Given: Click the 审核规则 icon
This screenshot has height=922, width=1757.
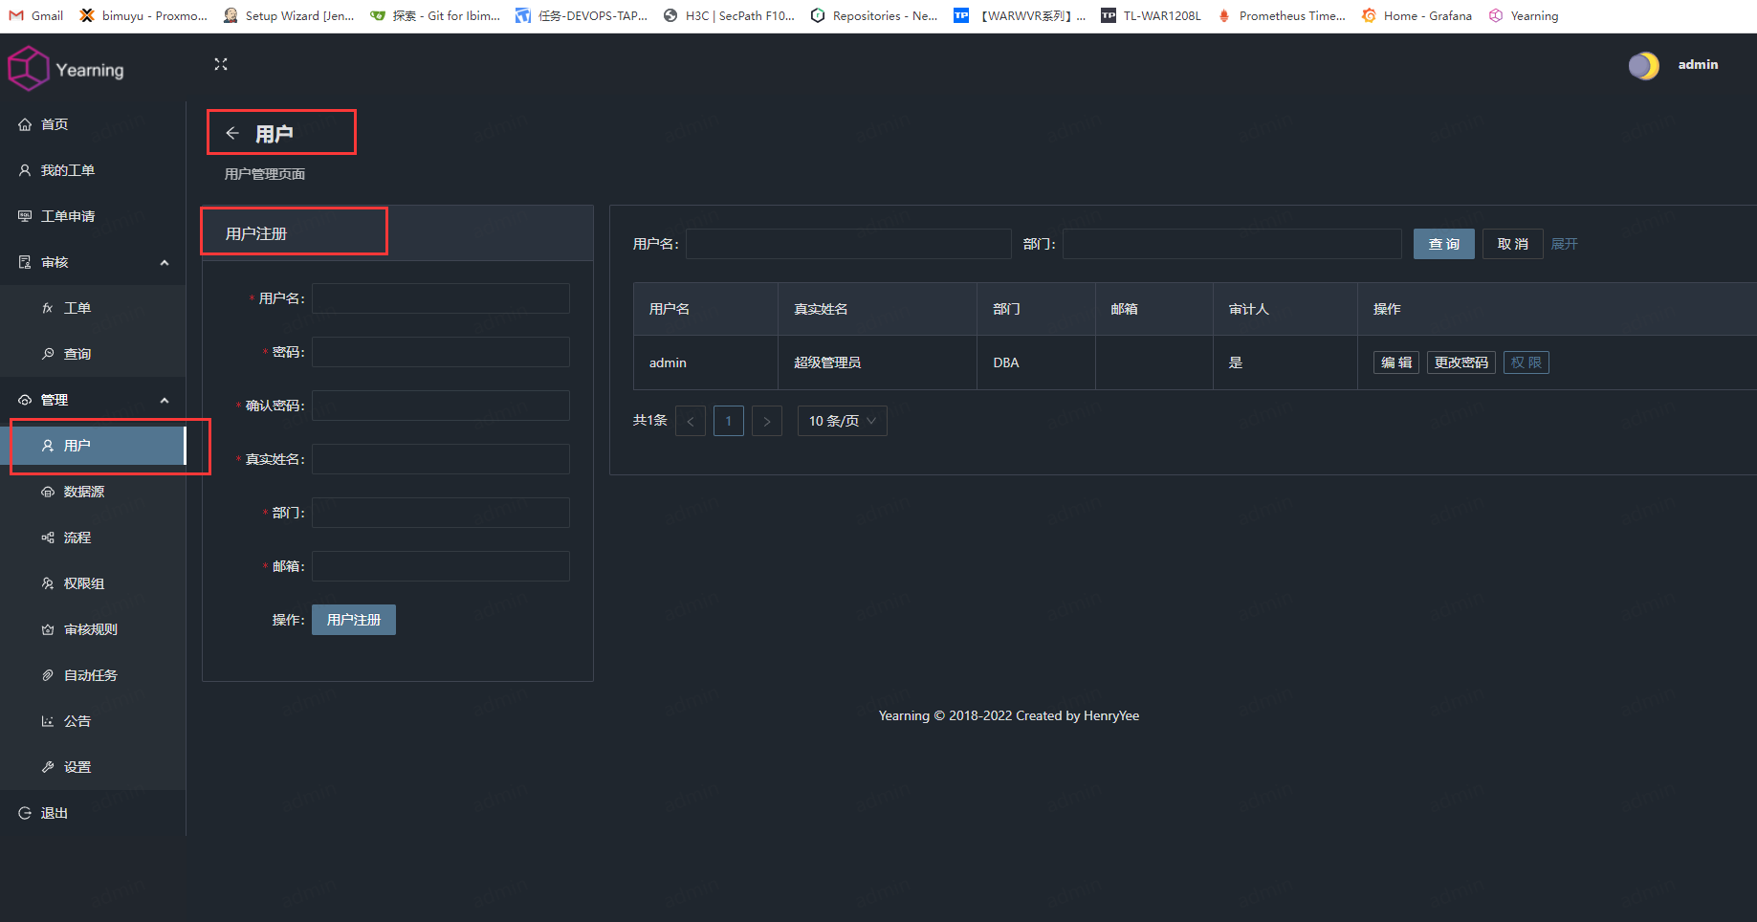Looking at the screenshot, I should (48, 629).
